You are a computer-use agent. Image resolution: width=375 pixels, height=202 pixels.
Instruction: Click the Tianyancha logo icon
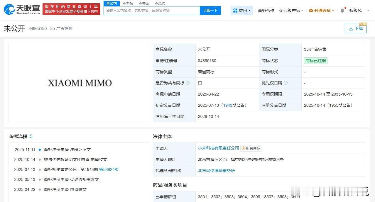[x=9, y=9]
